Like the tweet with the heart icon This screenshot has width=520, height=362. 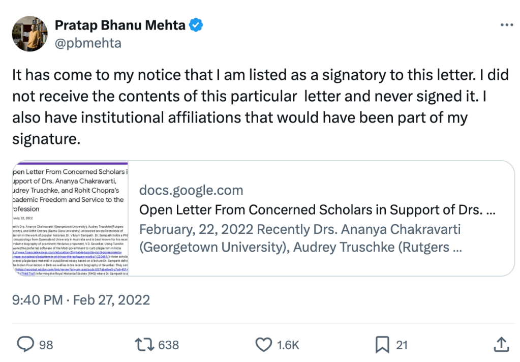[263, 345]
